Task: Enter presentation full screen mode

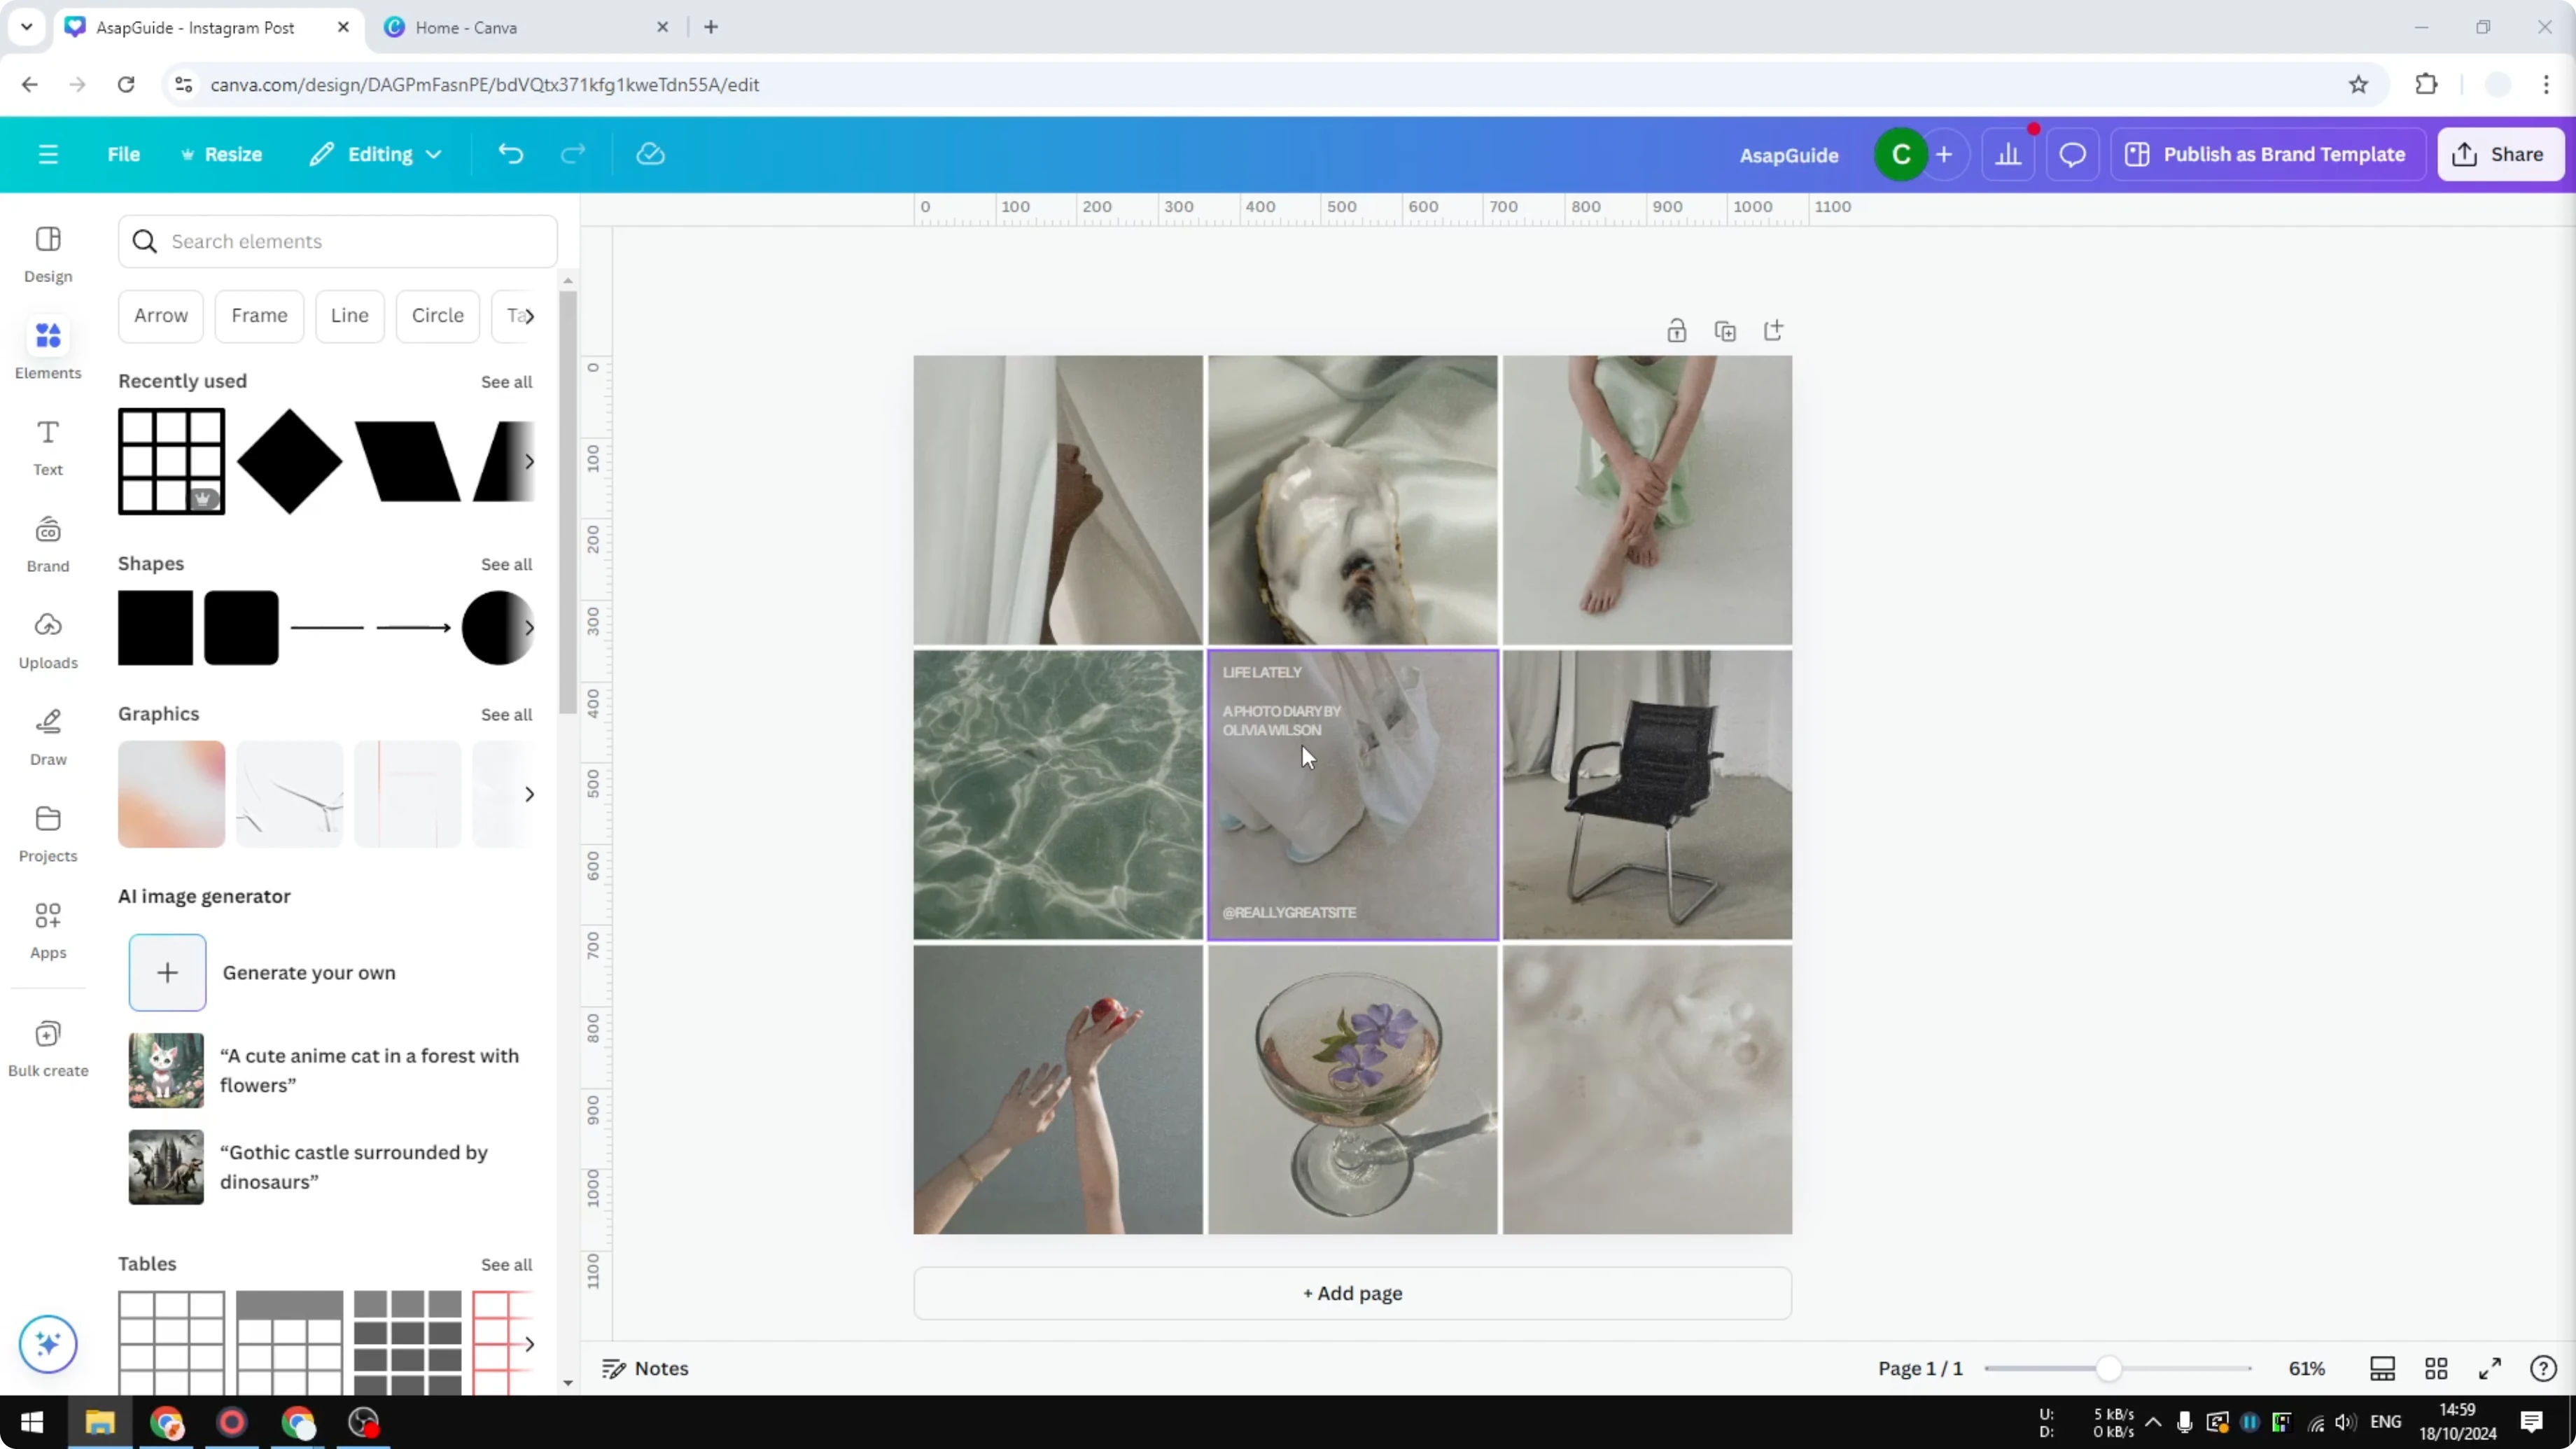Action: click(2490, 1369)
